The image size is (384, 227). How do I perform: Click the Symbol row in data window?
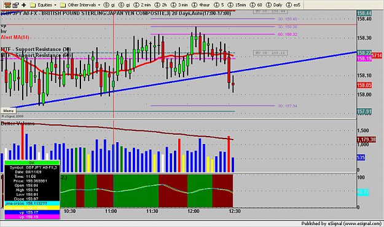(x=32, y=167)
